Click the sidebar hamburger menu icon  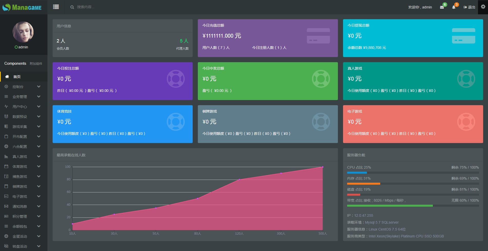click(56, 7)
